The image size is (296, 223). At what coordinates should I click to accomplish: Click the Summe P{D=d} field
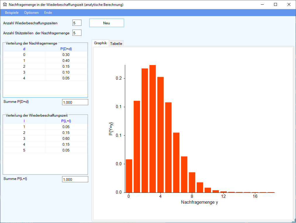75,102
